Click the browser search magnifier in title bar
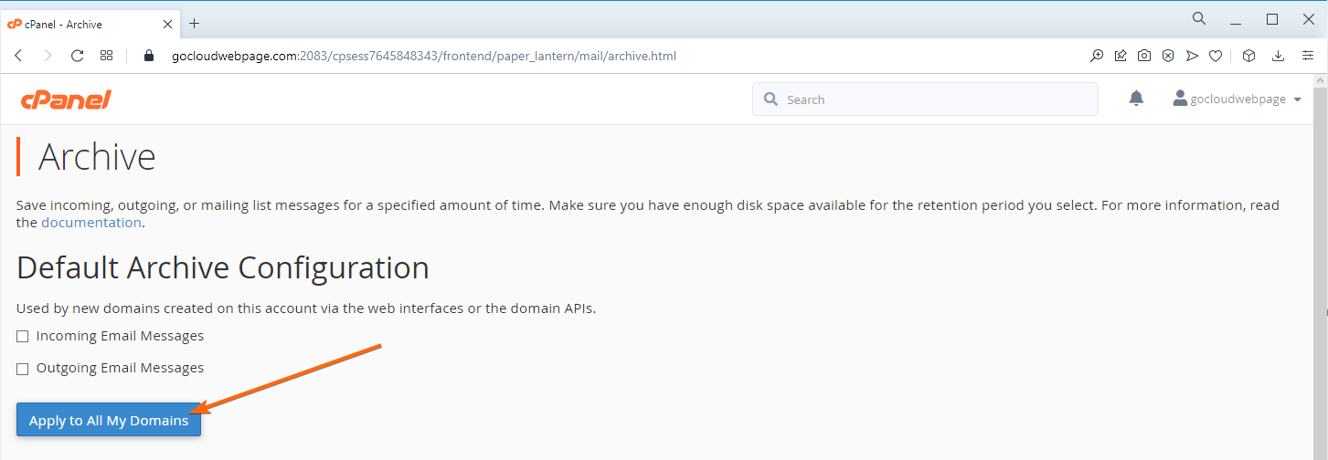The height and width of the screenshot is (460, 1328). (x=1199, y=18)
